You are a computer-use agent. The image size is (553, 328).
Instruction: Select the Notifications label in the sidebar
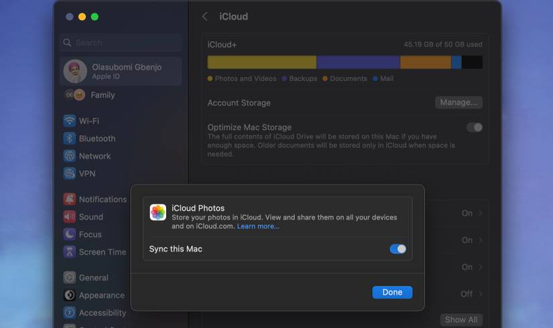103,199
